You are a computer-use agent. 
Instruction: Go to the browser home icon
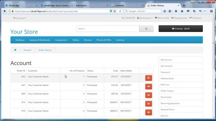[182, 11]
